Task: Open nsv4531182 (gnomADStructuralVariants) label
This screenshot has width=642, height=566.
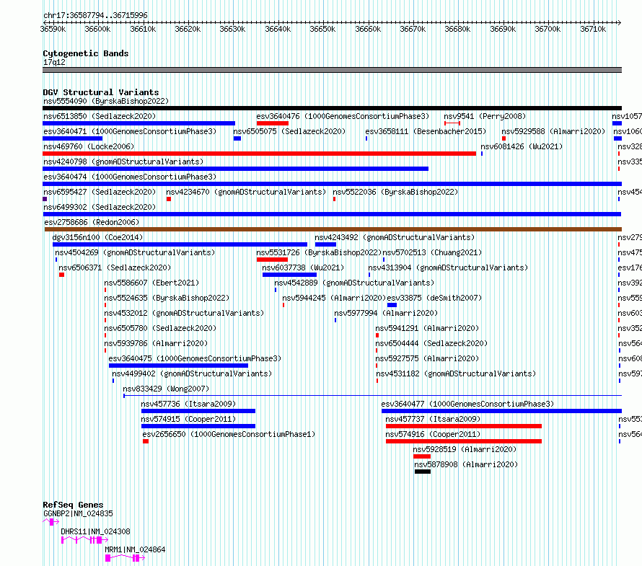Action: point(456,373)
